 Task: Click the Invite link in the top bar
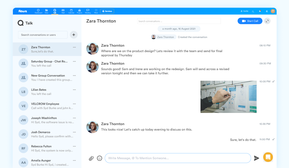click(x=244, y=11)
